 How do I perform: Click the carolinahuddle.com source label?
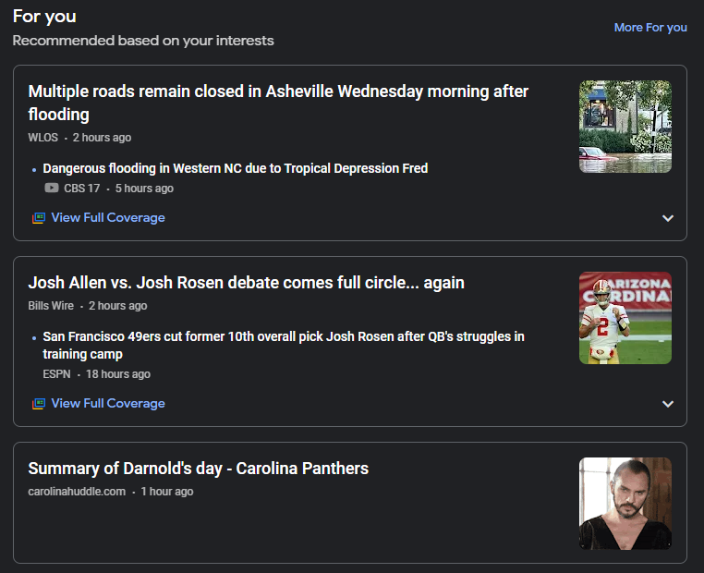coord(77,492)
